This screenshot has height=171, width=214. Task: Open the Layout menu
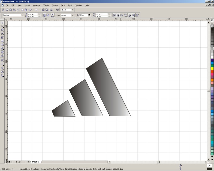(x=27, y=5)
